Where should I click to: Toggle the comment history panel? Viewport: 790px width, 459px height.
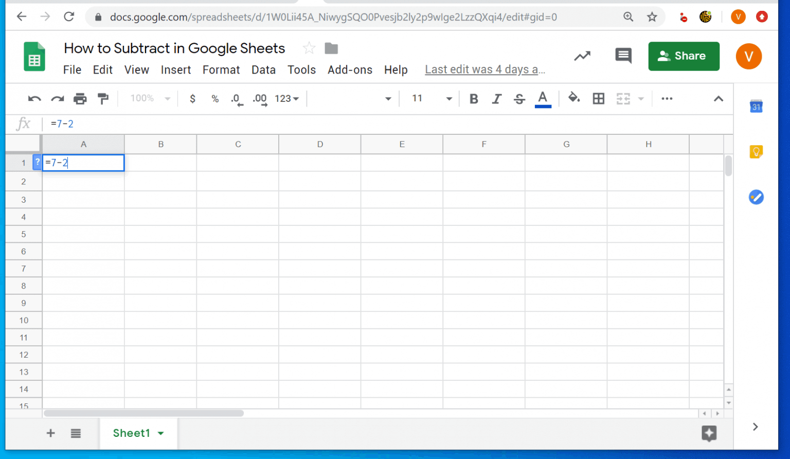pos(623,56)
